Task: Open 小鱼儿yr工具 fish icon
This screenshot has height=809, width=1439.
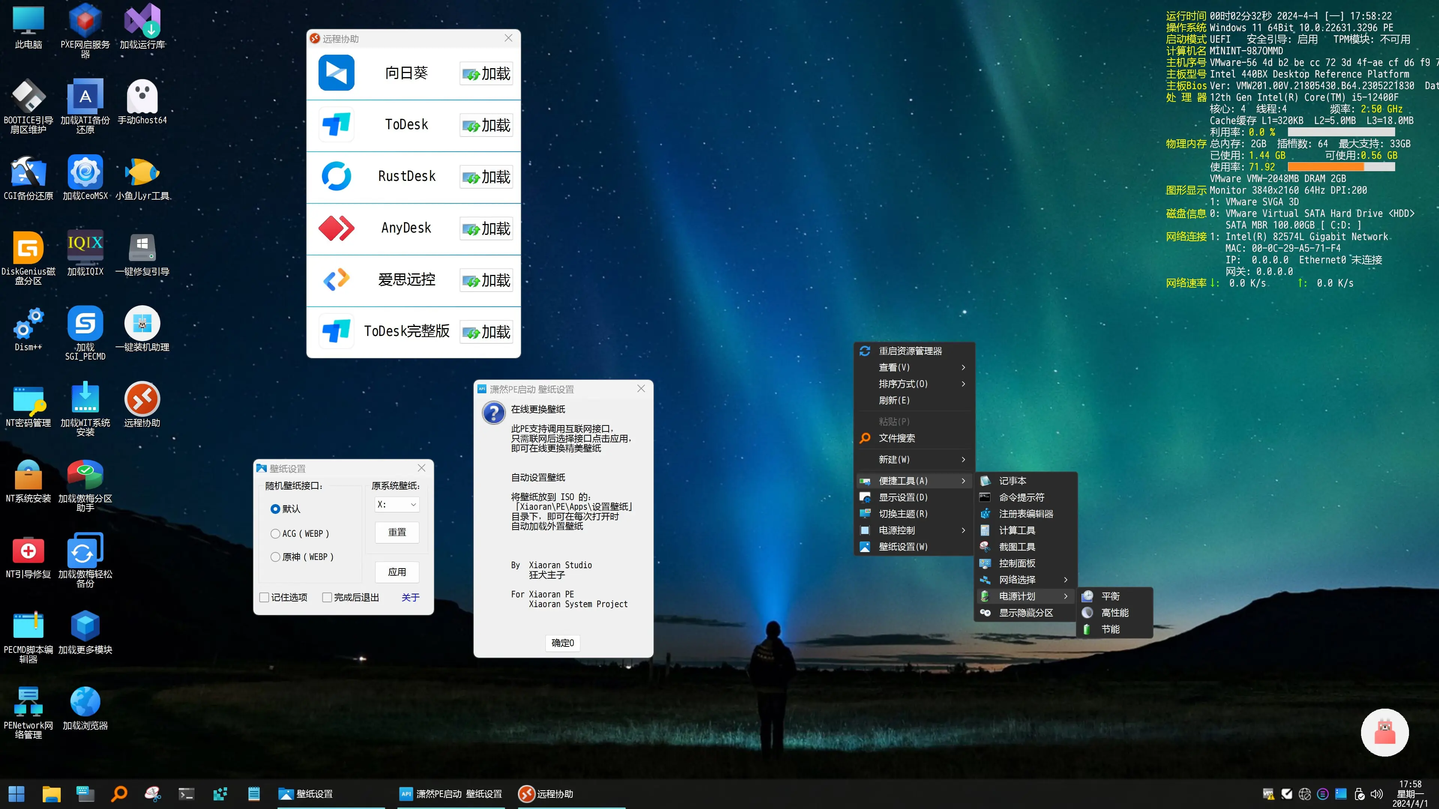Action: point(142,173)
